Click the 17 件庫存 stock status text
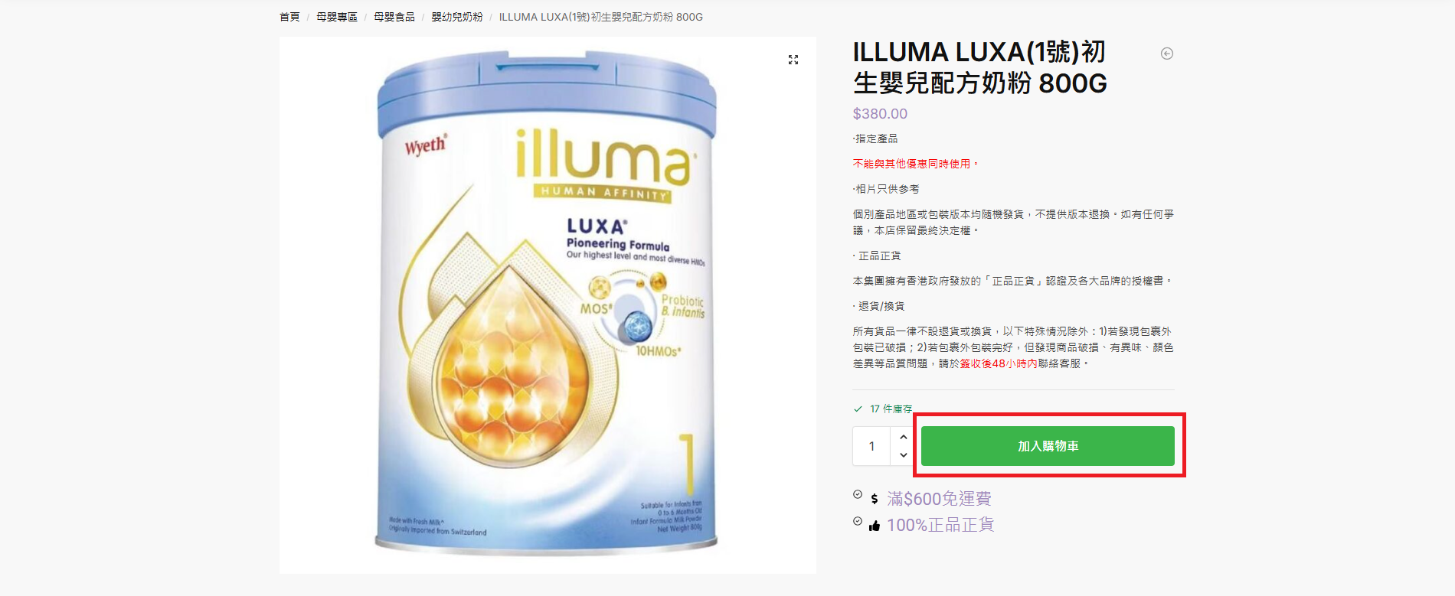 coord(891,409)
